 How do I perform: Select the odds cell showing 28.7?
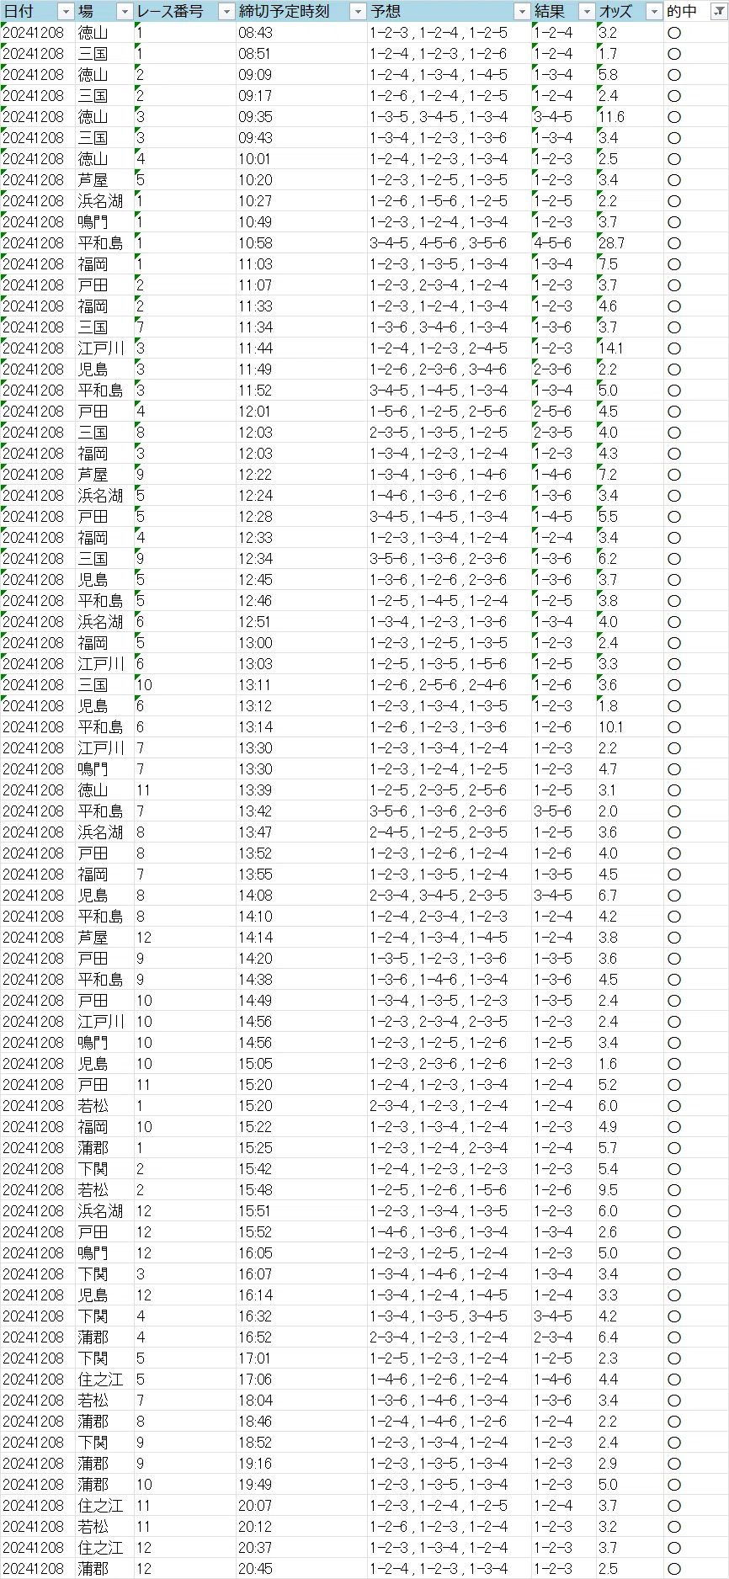click(630, 243)
